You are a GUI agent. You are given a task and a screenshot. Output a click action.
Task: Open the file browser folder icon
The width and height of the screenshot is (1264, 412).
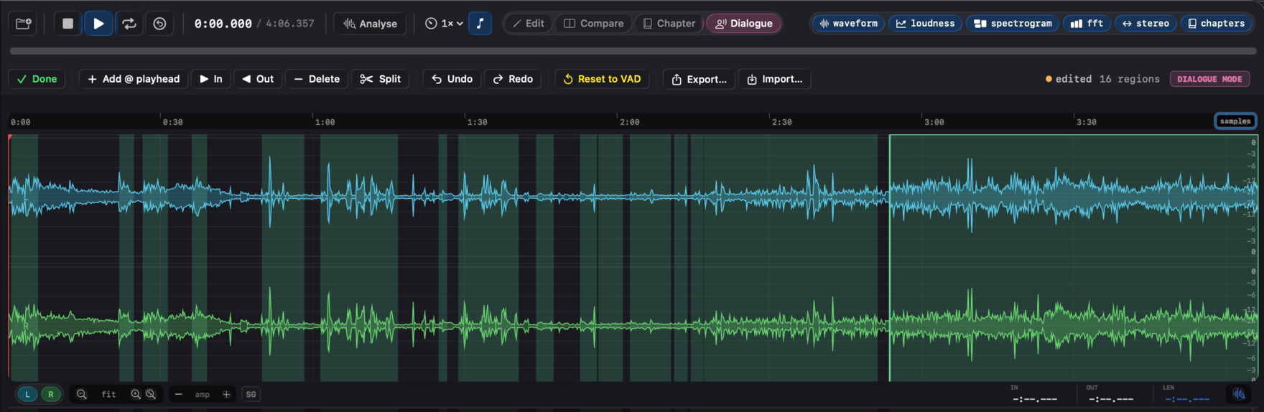coord(23,24)
